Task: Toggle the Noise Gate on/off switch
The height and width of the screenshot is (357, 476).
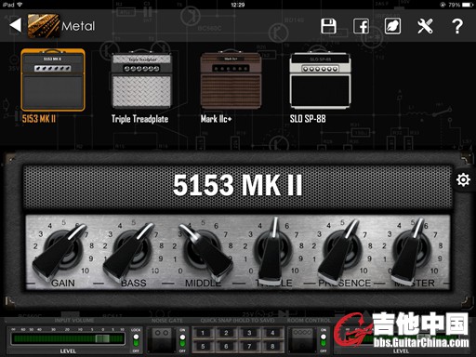Action: tap(182, 340)
